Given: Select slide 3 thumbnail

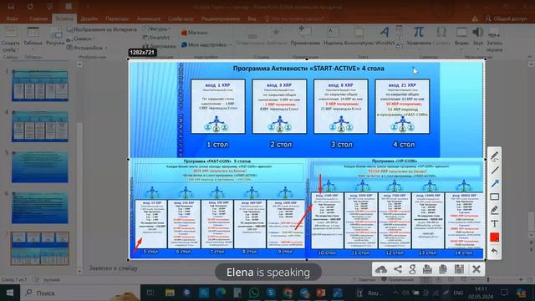Looking at the screenshot, I should [x=40, y=85].
